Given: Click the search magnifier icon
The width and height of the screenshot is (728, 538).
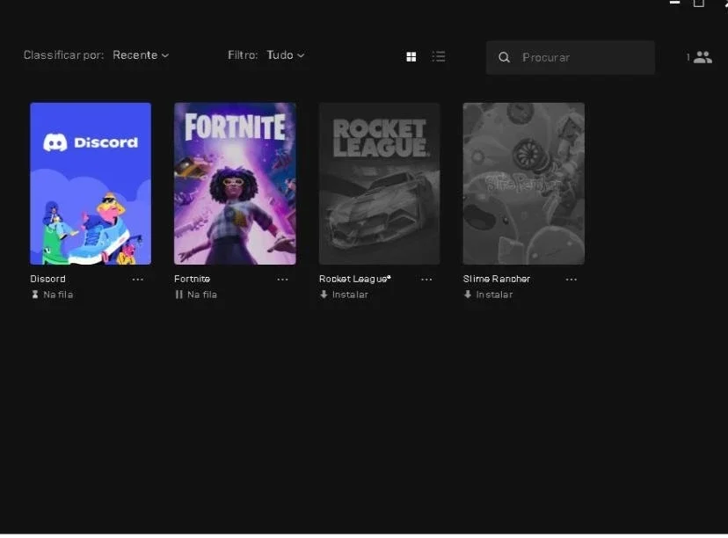Looking at the screenshot, I should click(x=504, y=57).
